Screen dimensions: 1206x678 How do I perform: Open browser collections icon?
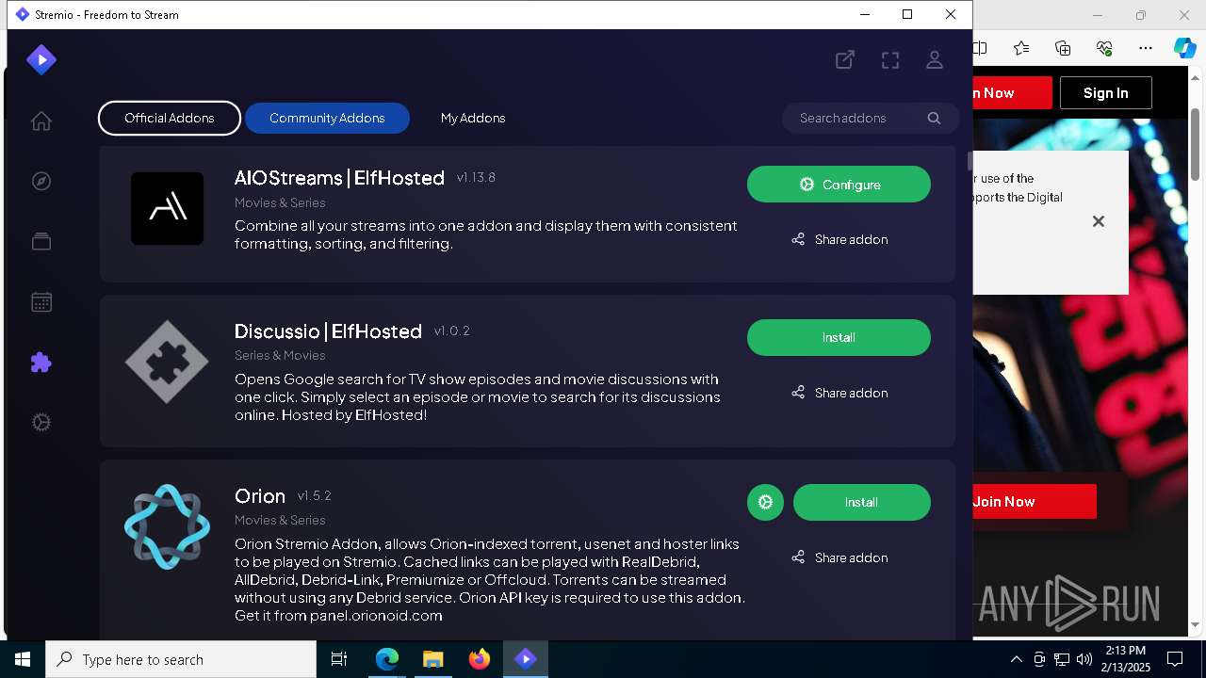(x=1063, y=48)
